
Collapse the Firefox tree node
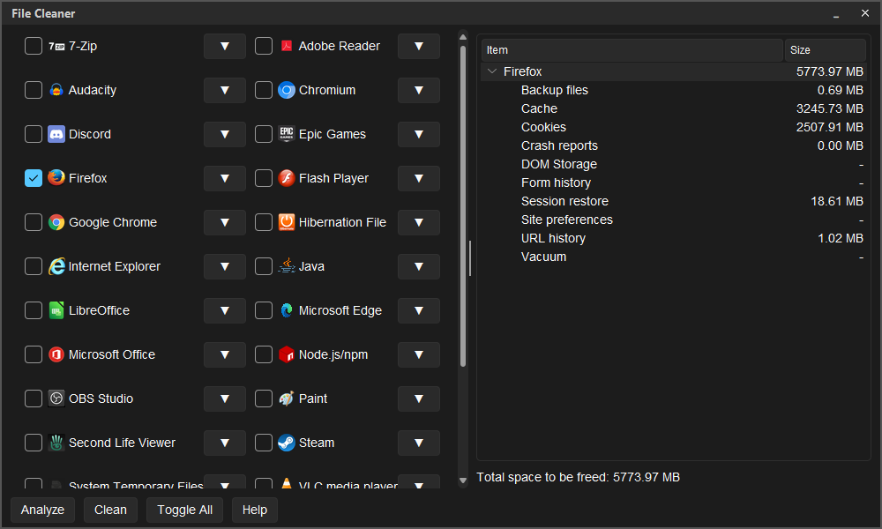pos(492,71)
